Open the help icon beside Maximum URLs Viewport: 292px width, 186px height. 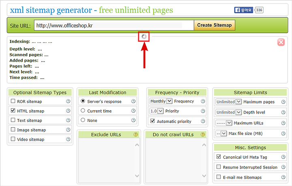tap(283, 123)
